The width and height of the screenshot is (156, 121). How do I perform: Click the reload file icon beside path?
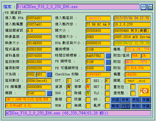(143, 7)
